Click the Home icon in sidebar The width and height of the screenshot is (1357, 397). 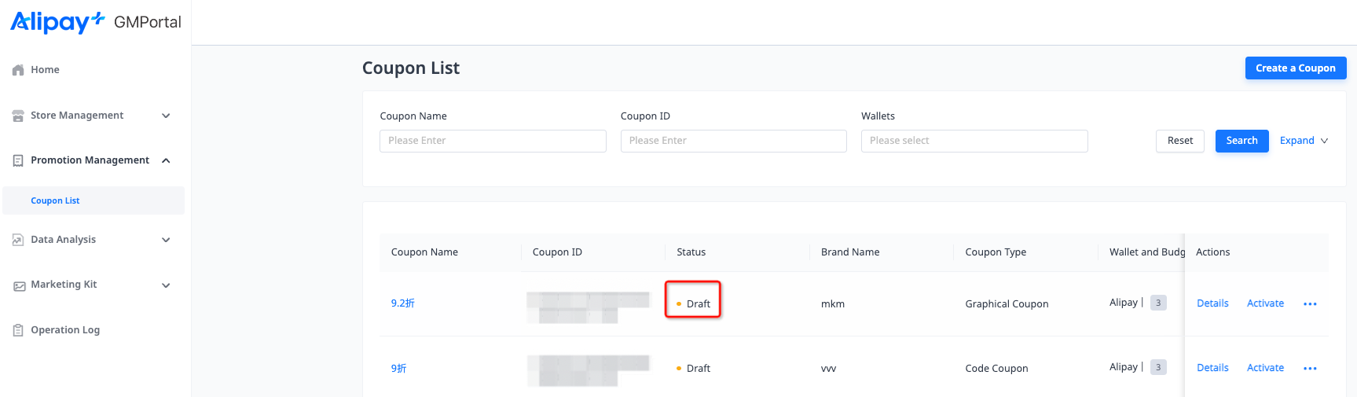[x=18, y=70]
